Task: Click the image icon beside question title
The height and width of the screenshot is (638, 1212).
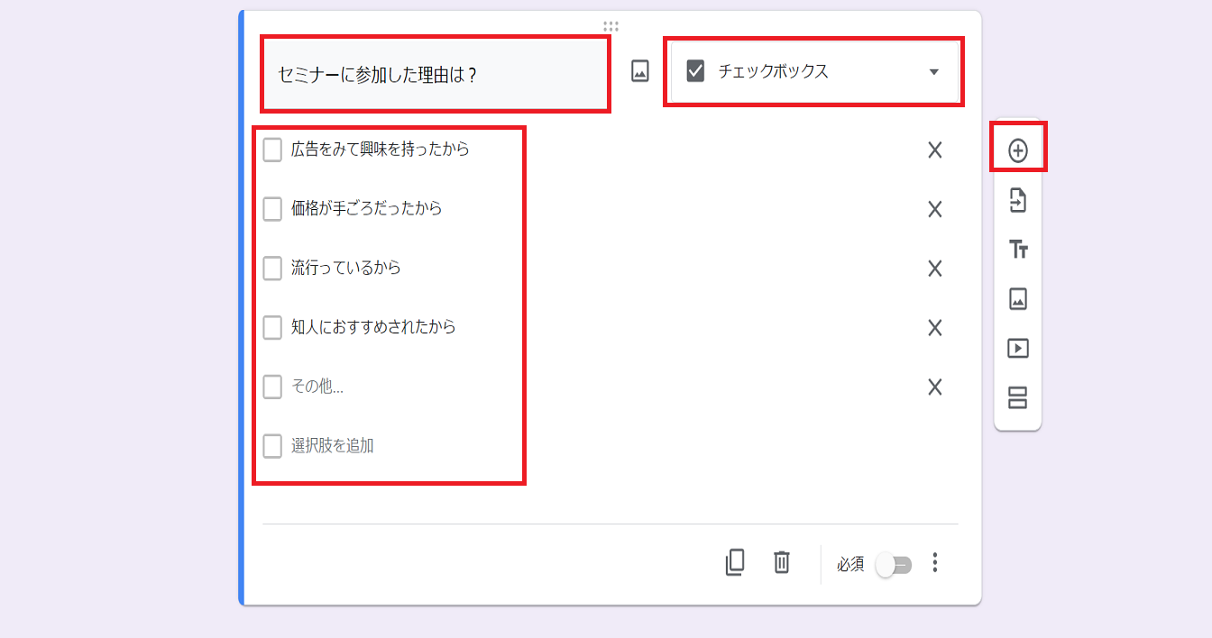Action: pos(639,71)
